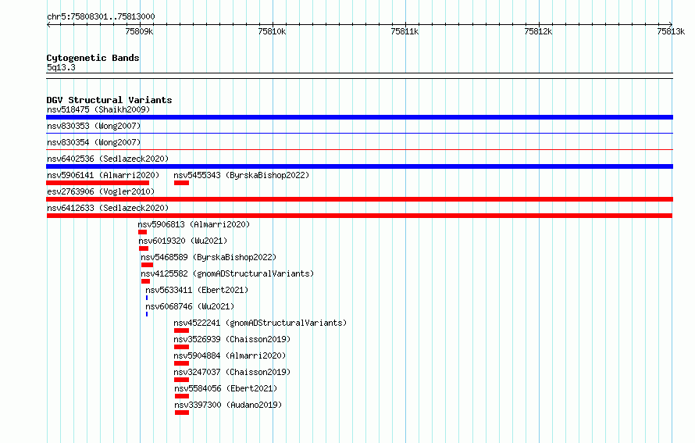Open the nsv3247037 (Chaisson2019) label
This screenshot has width=695, height=443.
pos(232,372)
